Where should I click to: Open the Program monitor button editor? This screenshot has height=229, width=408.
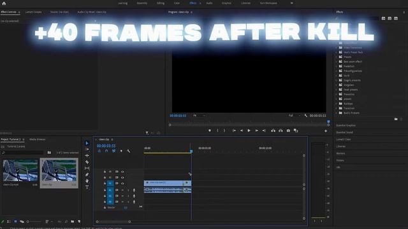pyautogui.click(x=326, y=131)
